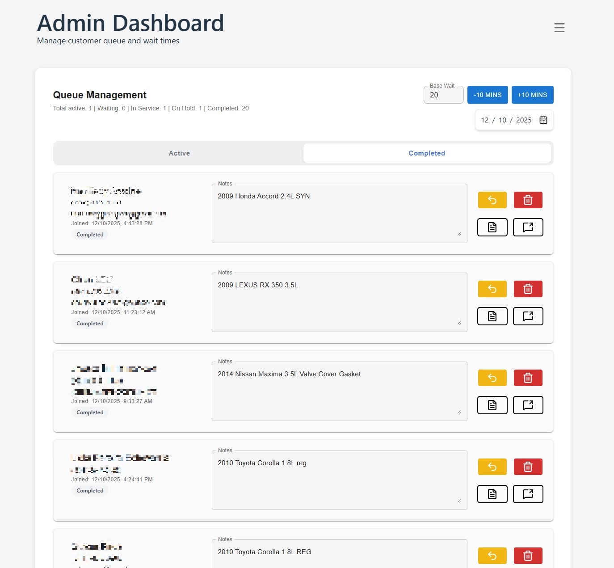
Task: Send message for Lexus RX 350 entry
Action: point(528,316)
